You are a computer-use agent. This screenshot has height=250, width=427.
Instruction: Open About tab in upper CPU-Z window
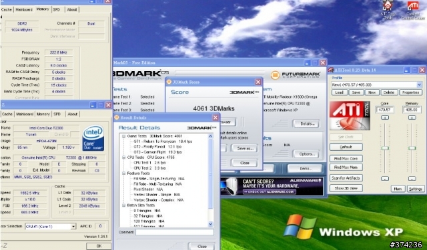72,9
